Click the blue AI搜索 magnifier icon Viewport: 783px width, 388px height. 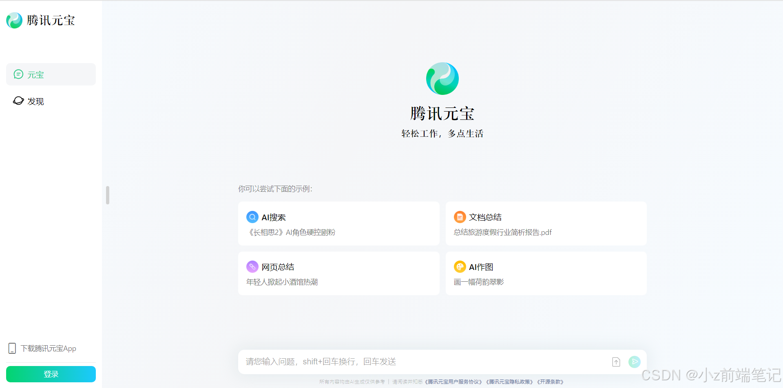tap(252, 217)
